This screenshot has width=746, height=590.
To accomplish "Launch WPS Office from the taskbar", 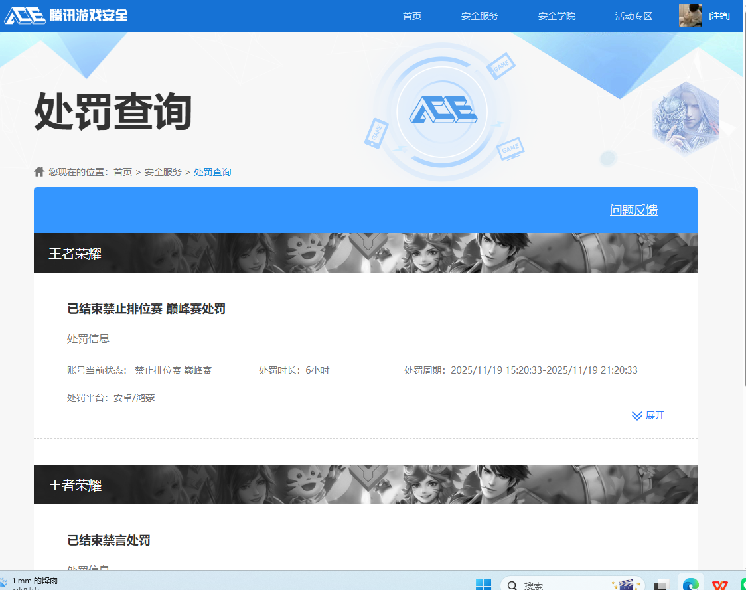I will click(x=719, y=585).
